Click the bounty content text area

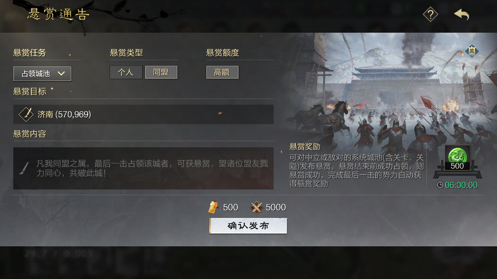tap(143, 169)
